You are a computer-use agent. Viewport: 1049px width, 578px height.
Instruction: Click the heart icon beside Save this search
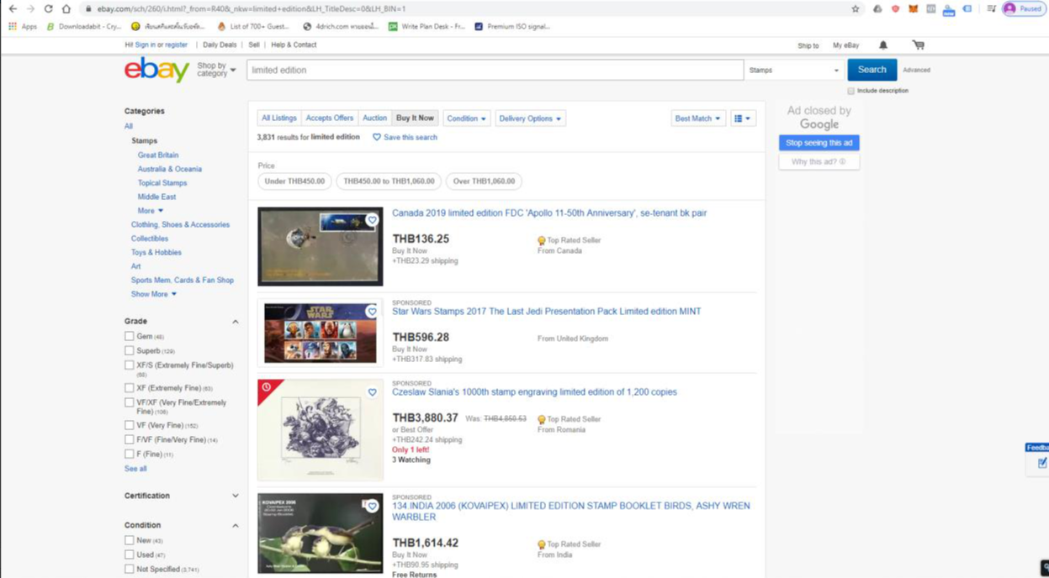tap(377, 137)
